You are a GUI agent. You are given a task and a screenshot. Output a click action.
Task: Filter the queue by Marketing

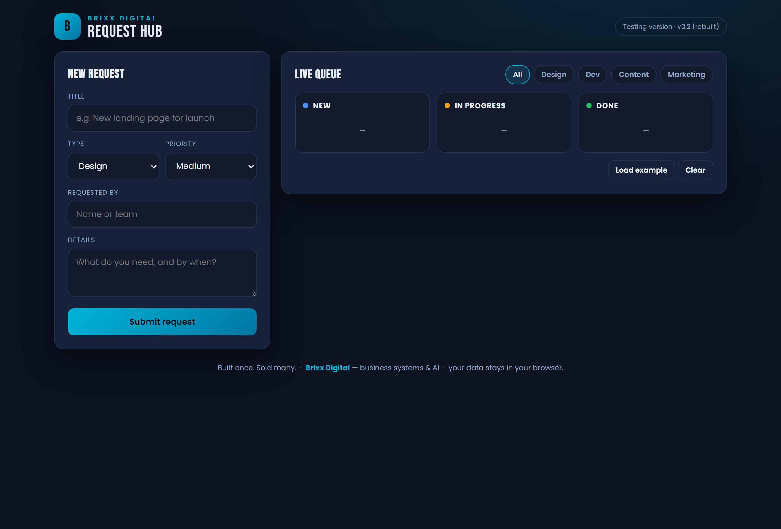(686, 74)
